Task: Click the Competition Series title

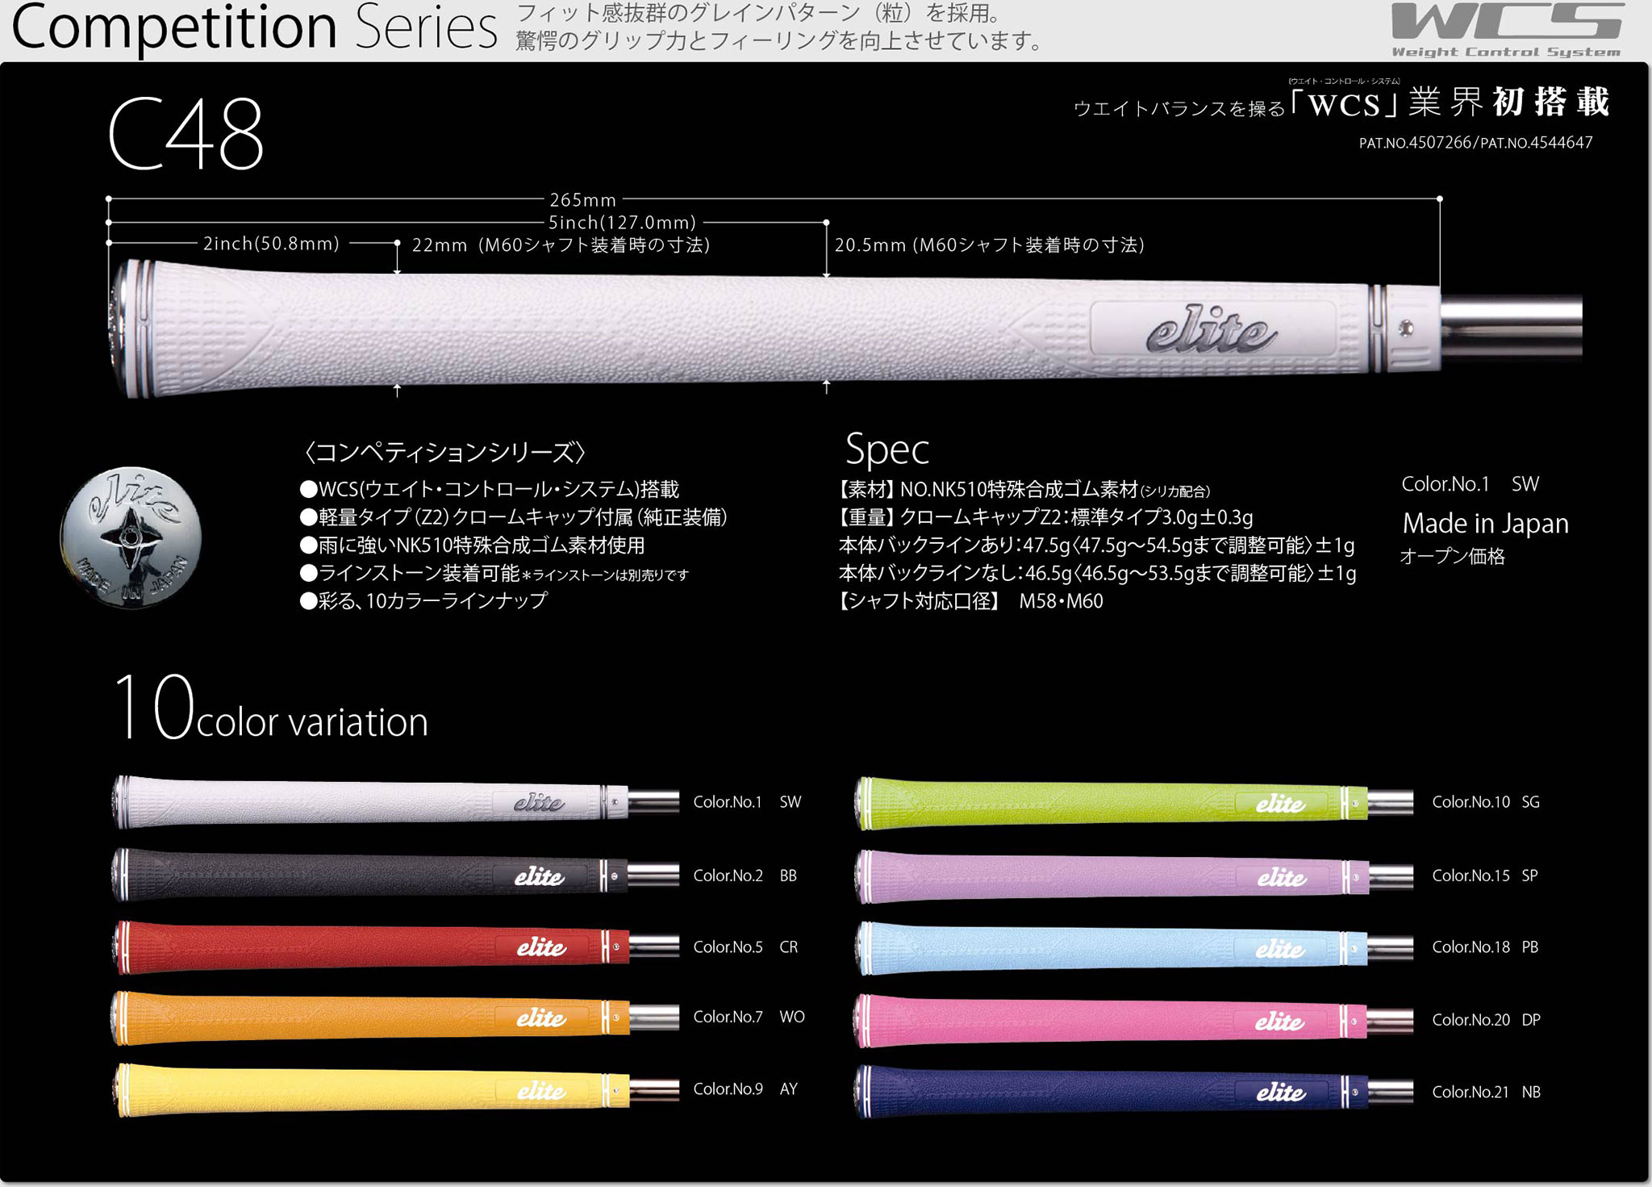Action: point(254,27)
